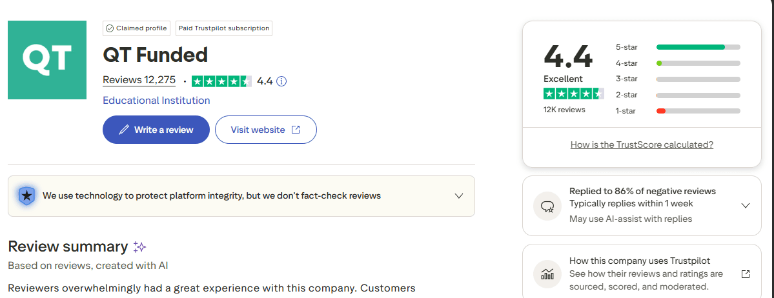The height and width of the screenshot is (298, 774).
Task: Filter reviews by the 1-star bar
Action: [x=698, y=111]
